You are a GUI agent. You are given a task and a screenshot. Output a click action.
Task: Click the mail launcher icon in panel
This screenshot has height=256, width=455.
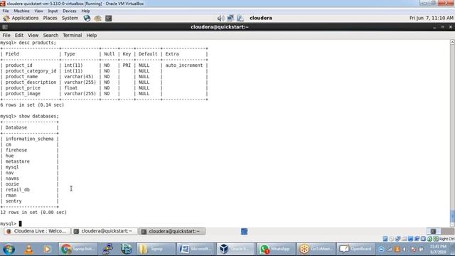coord(98,18)
